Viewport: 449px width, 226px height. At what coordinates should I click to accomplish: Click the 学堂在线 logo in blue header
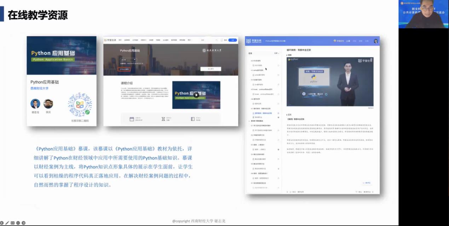pos(254,41)
